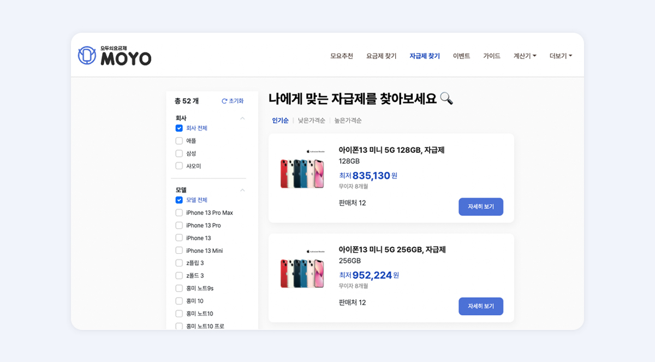This screenshot has height=362, width=655.
Task: Check the 삼성 company checkbox
Action: tap(179, 153)
